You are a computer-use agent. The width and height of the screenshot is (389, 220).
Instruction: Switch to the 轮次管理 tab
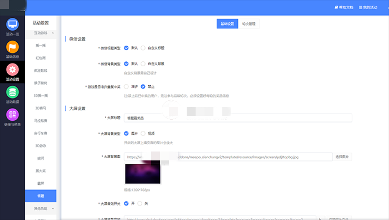click(x=249, y=23)
